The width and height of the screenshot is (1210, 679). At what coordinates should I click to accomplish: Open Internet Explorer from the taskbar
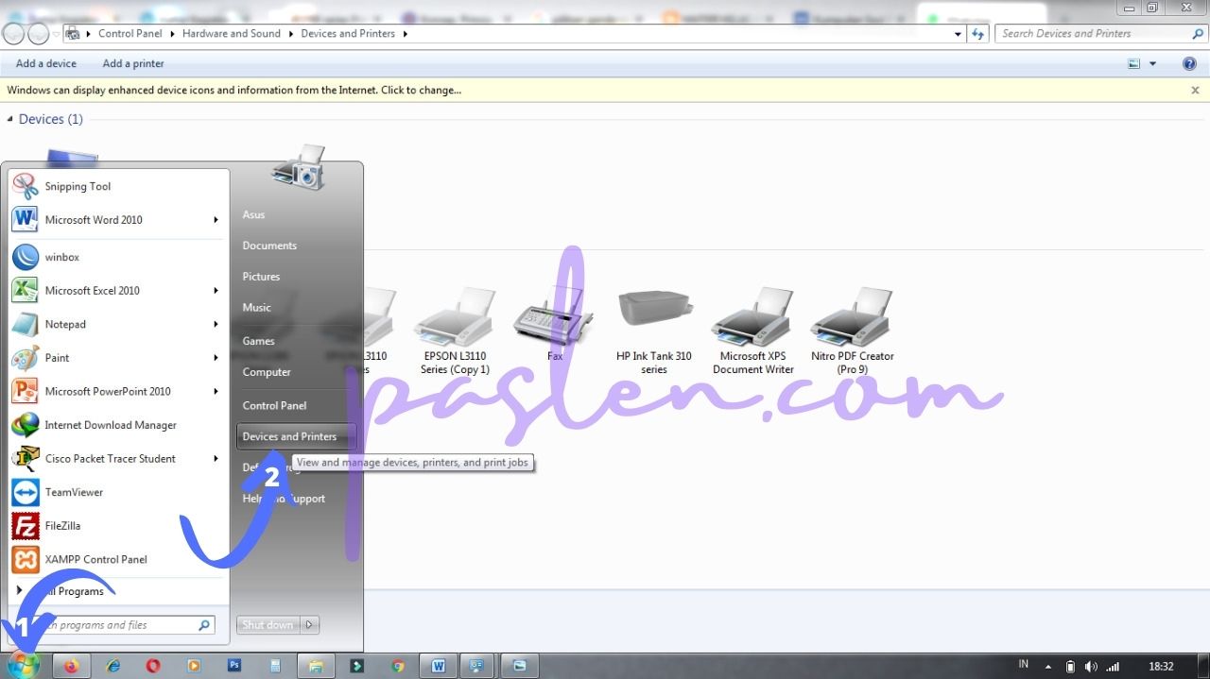113,666
